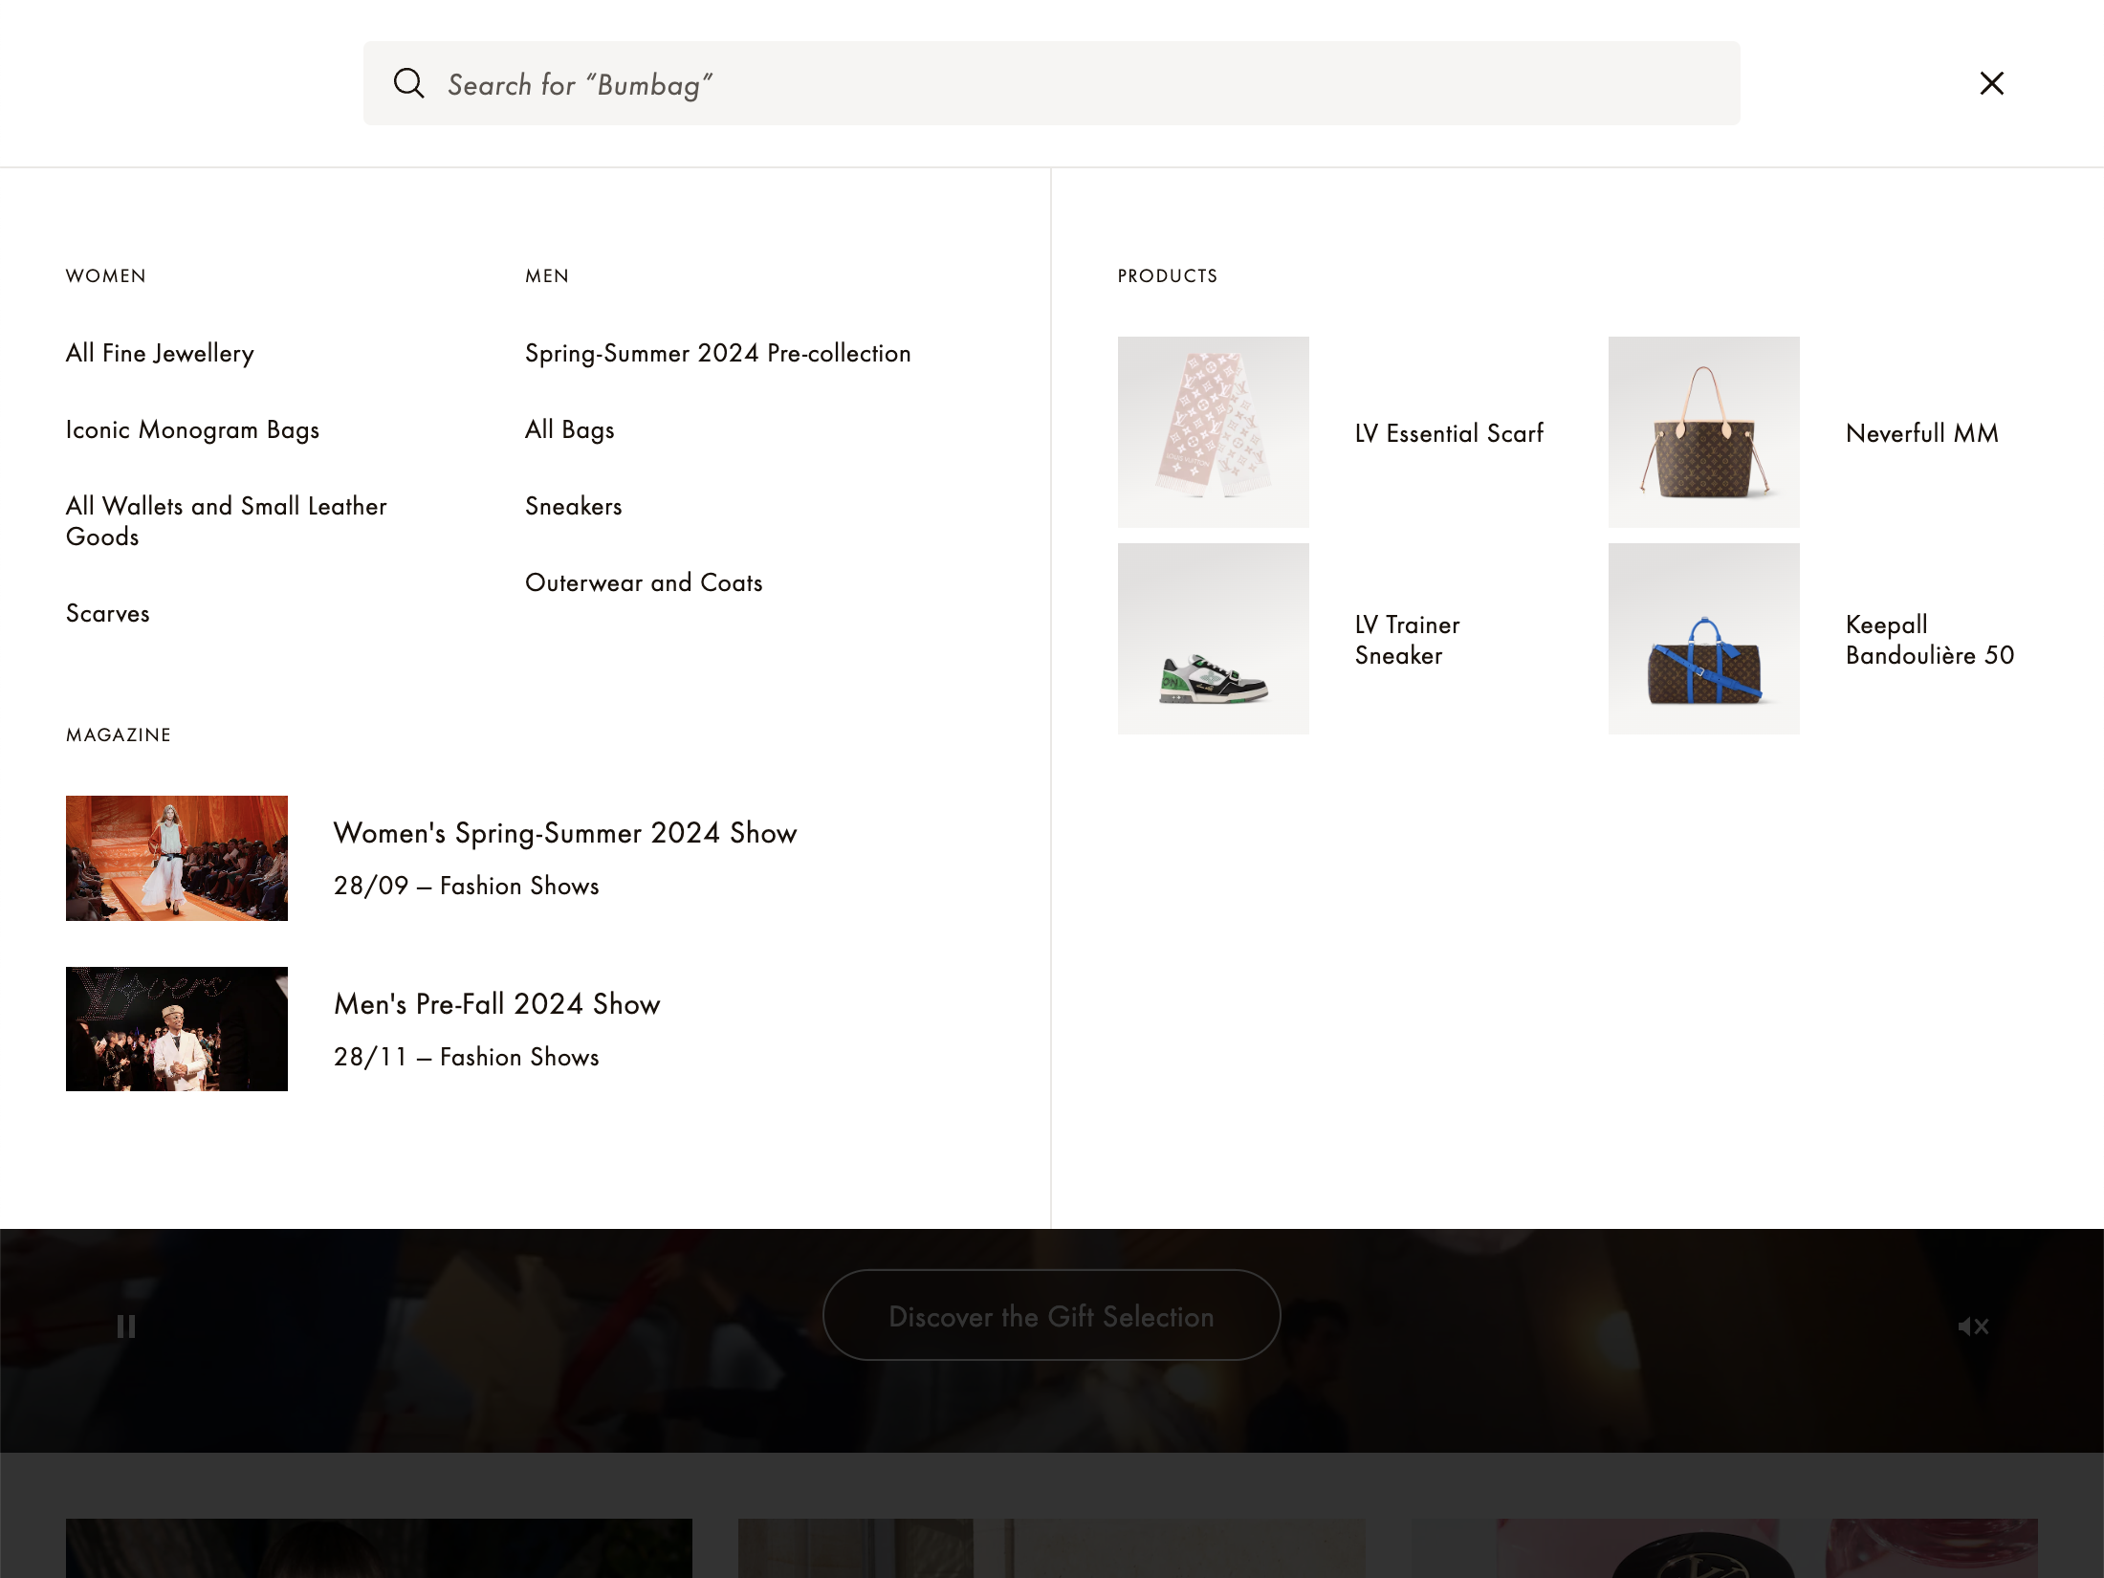Click the LV Trainer Sneaker thumbnail image
Screen dimensions: 2104x1578
[1213, 639]
